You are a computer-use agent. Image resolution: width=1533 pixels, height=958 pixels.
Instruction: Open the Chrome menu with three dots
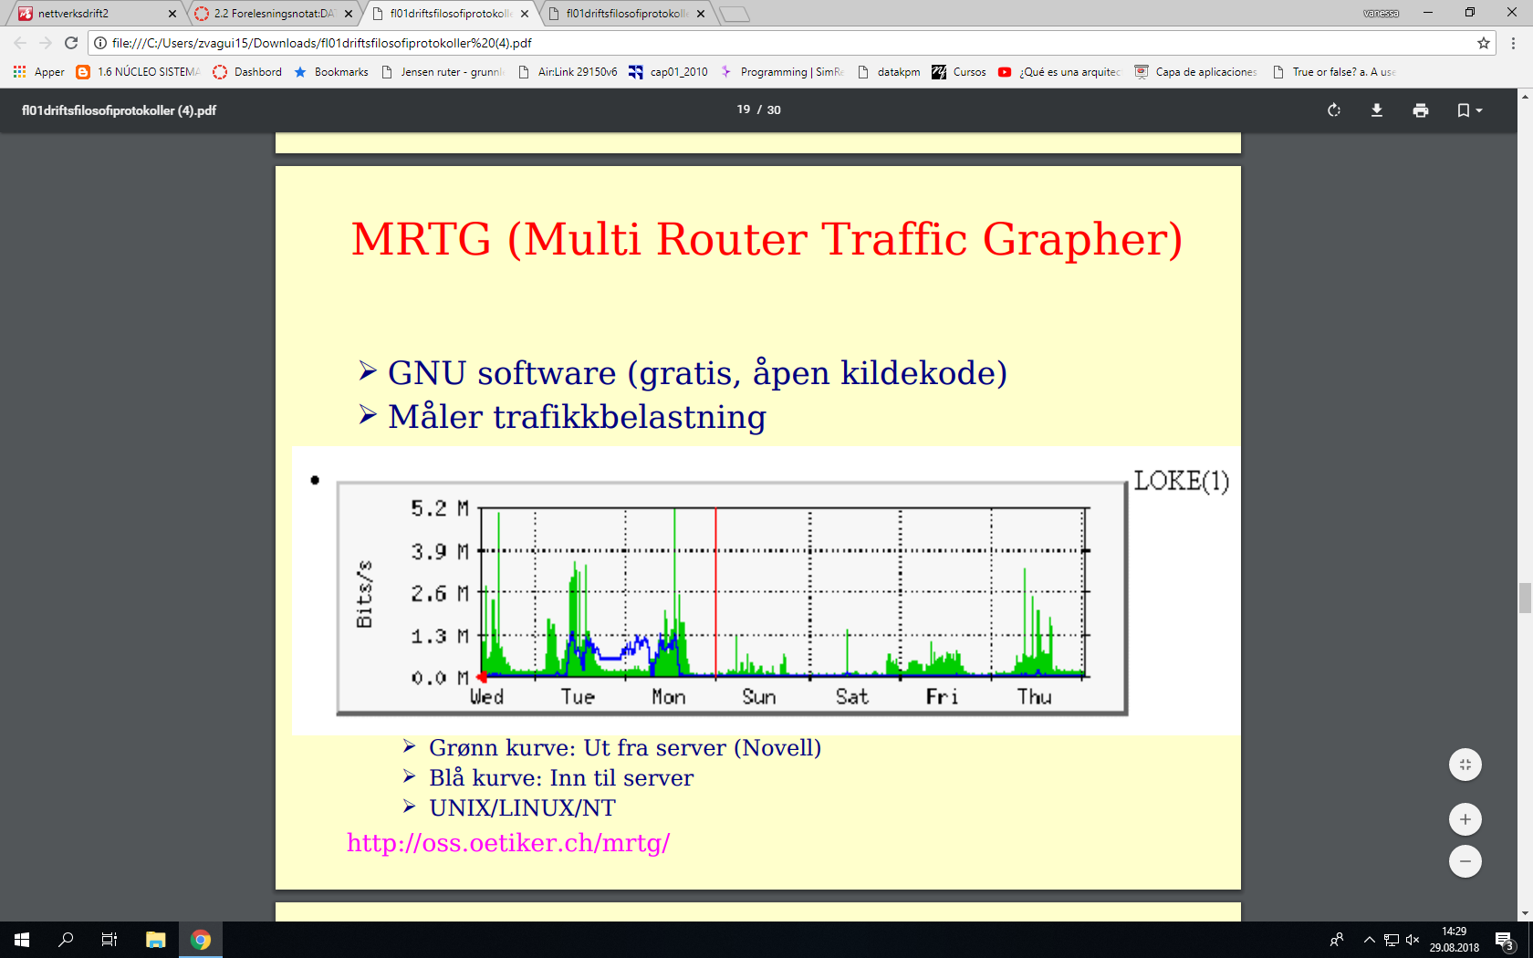(x=1513, y=43)
